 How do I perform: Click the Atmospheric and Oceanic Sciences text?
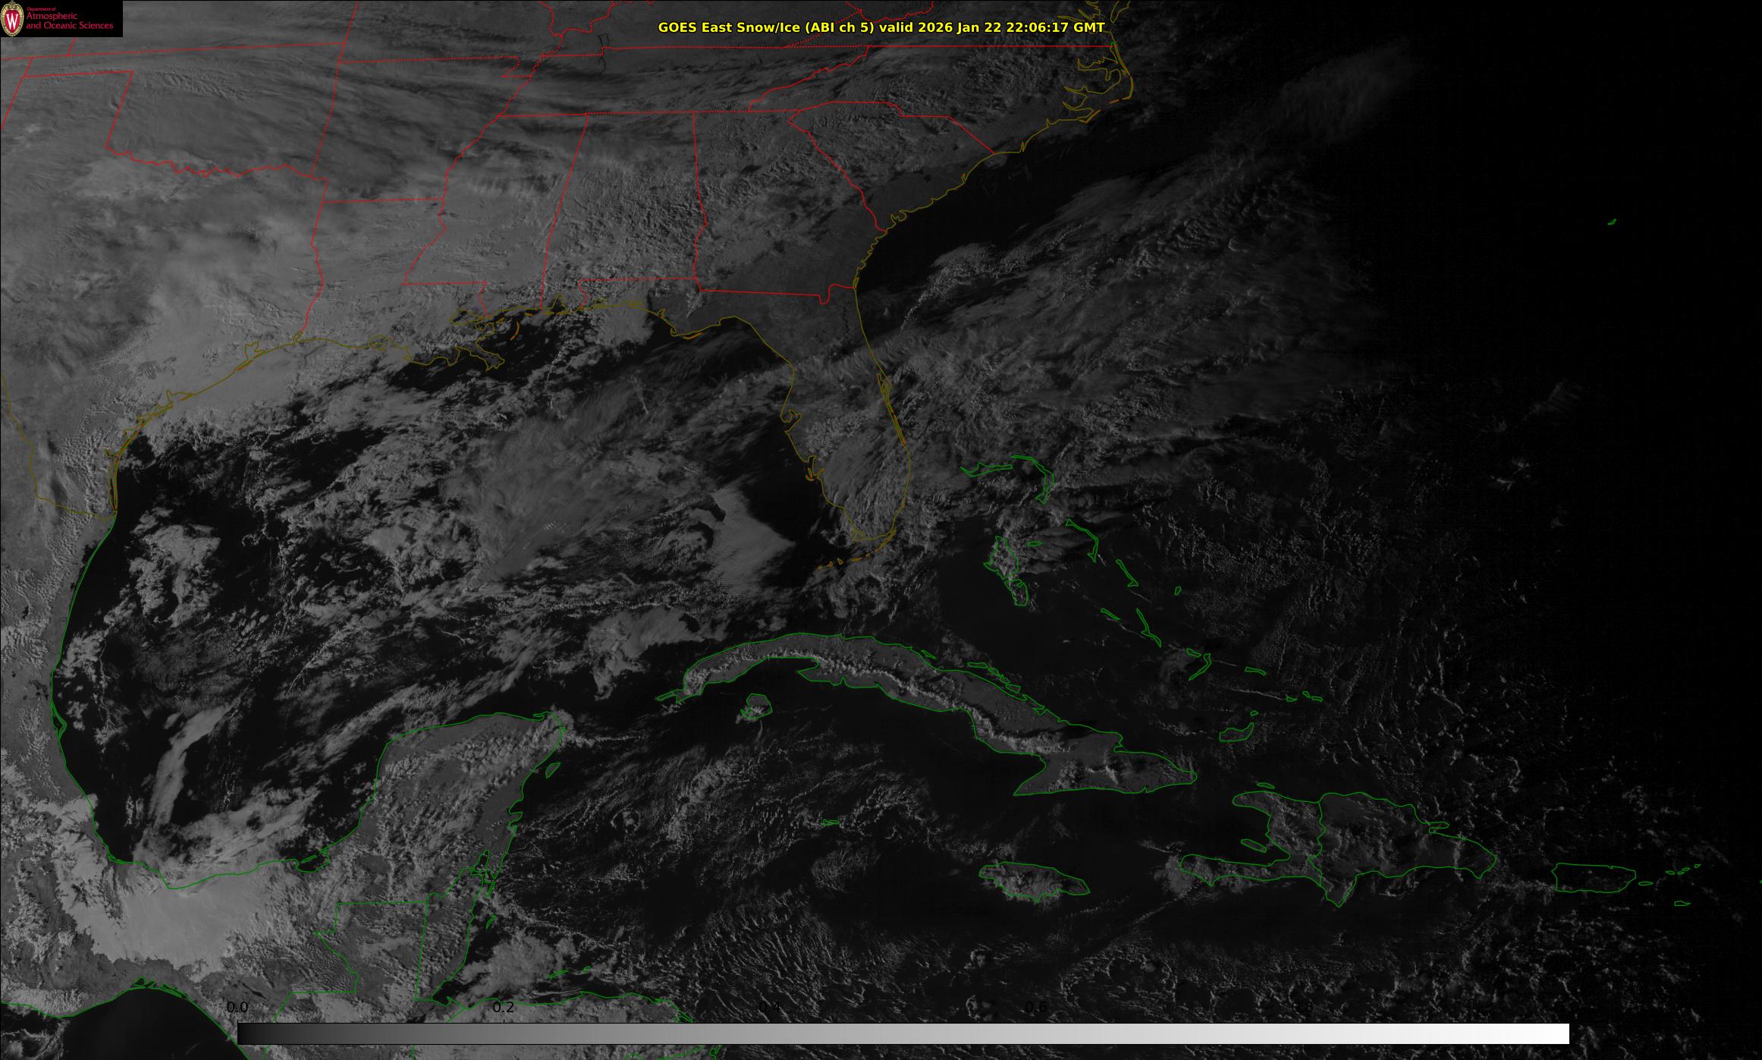[70, 20]
